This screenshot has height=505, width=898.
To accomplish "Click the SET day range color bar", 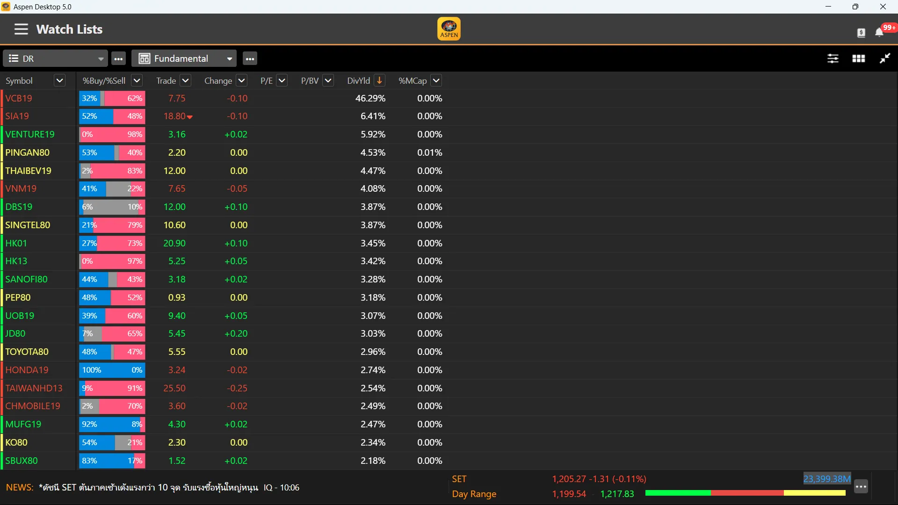I will [745, 493].
